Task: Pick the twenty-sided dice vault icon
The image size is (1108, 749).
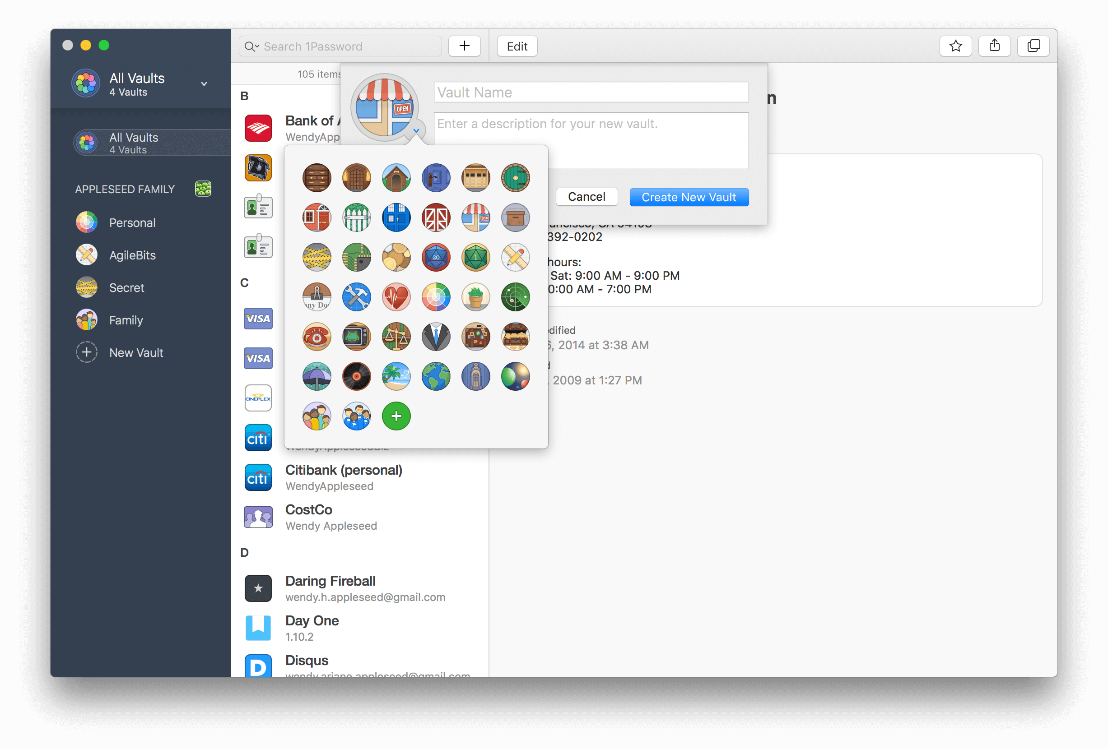Action: [x=436, y=257]
